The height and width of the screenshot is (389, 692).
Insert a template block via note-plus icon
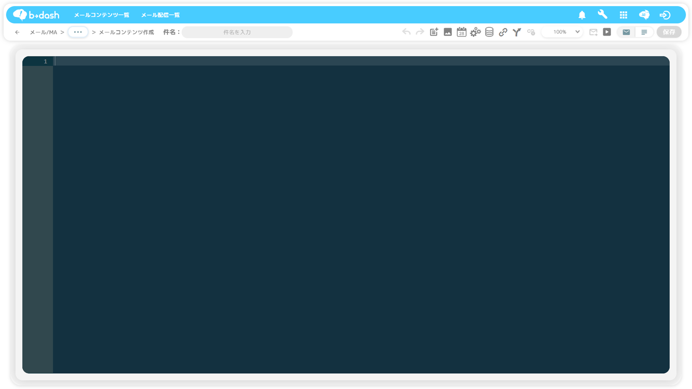pos(434,32)
